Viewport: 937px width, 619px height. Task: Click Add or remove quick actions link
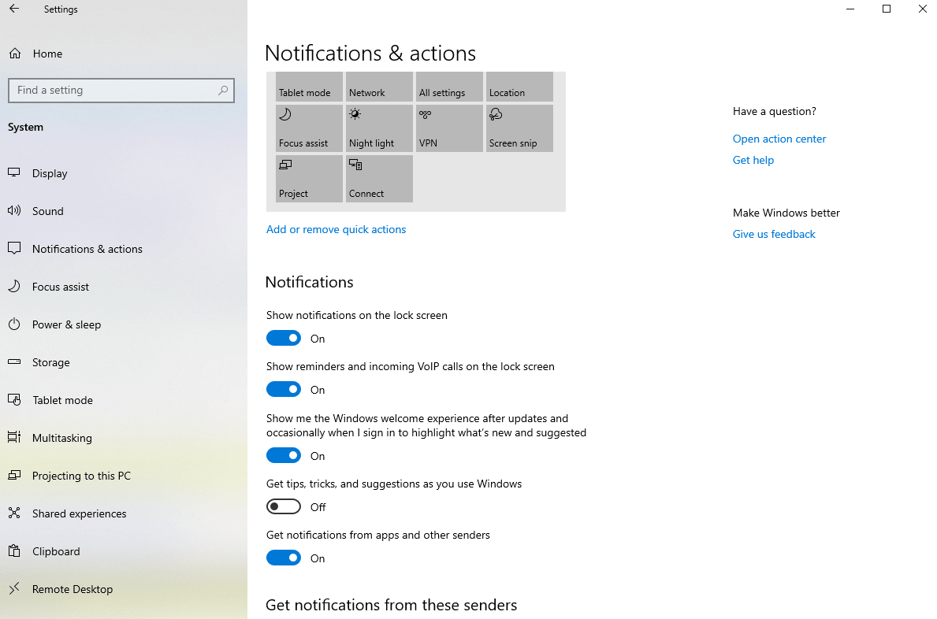[x=336, y=229]
